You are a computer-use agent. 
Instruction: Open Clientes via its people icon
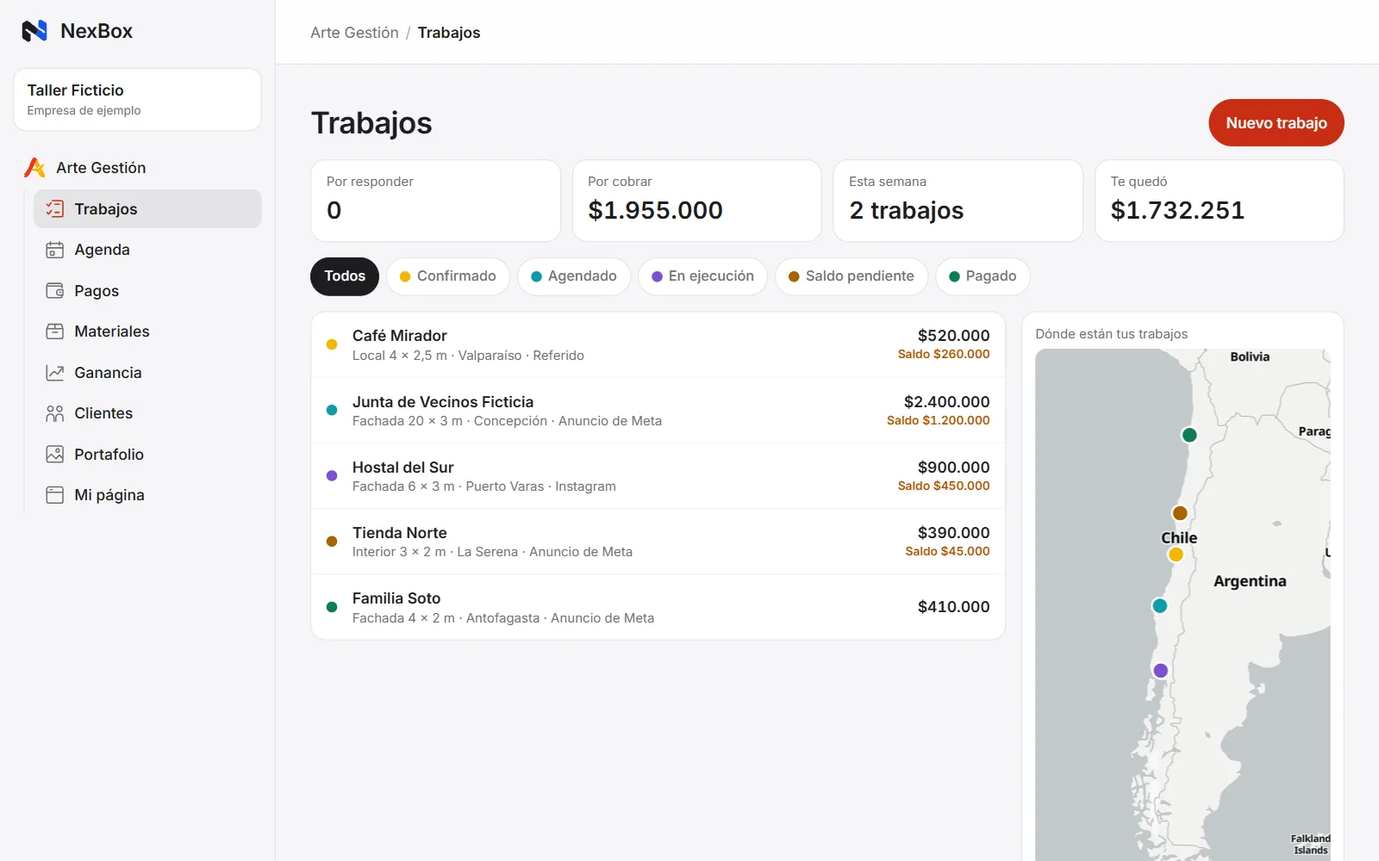(55, 413)
